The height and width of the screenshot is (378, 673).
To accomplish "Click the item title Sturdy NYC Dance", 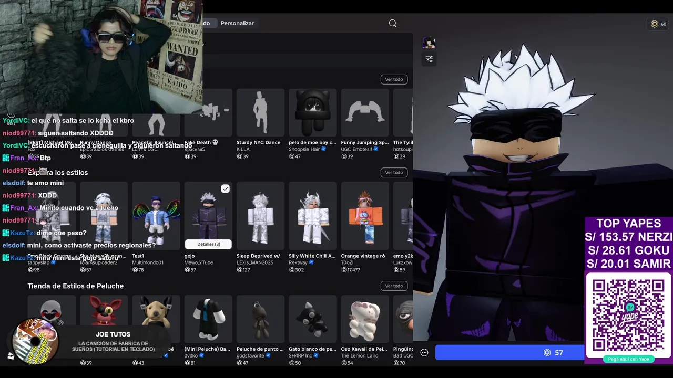I will [x=258, y=142].
